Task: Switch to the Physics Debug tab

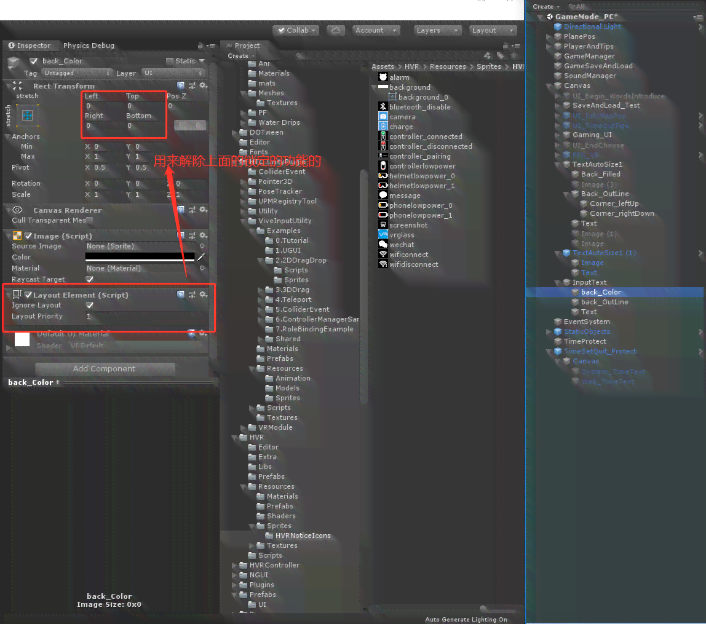Action: 89,45
